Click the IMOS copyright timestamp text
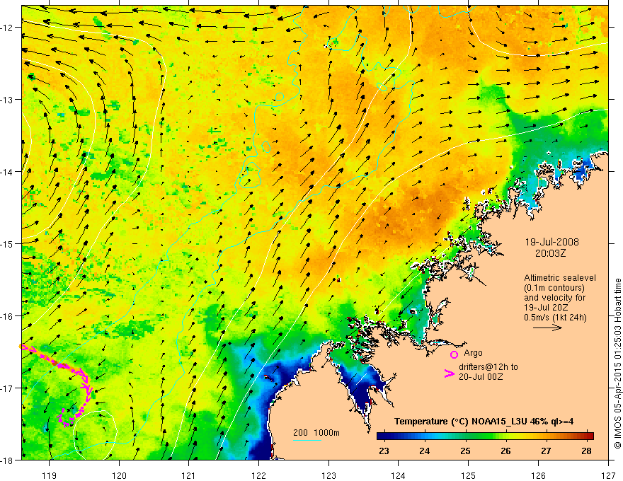 tap(617, 364)
